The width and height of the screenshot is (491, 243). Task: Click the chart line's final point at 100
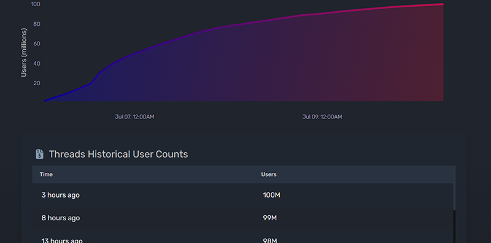point(443,4)
